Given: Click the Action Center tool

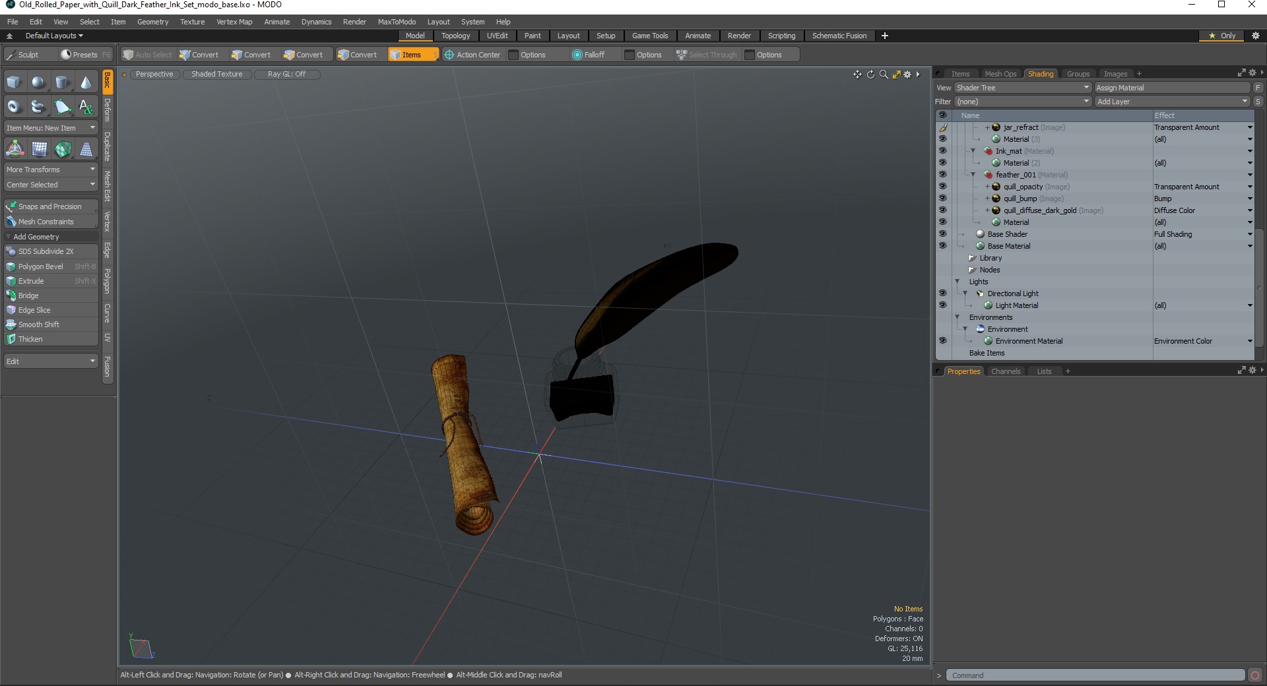Looking at the screenshot, I should click(x=472, y=55).
